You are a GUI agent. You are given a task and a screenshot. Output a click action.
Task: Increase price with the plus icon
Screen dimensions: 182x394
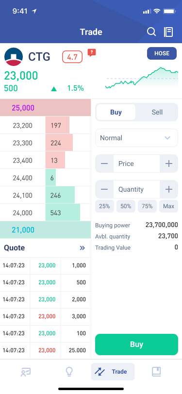tap(169, 164)
